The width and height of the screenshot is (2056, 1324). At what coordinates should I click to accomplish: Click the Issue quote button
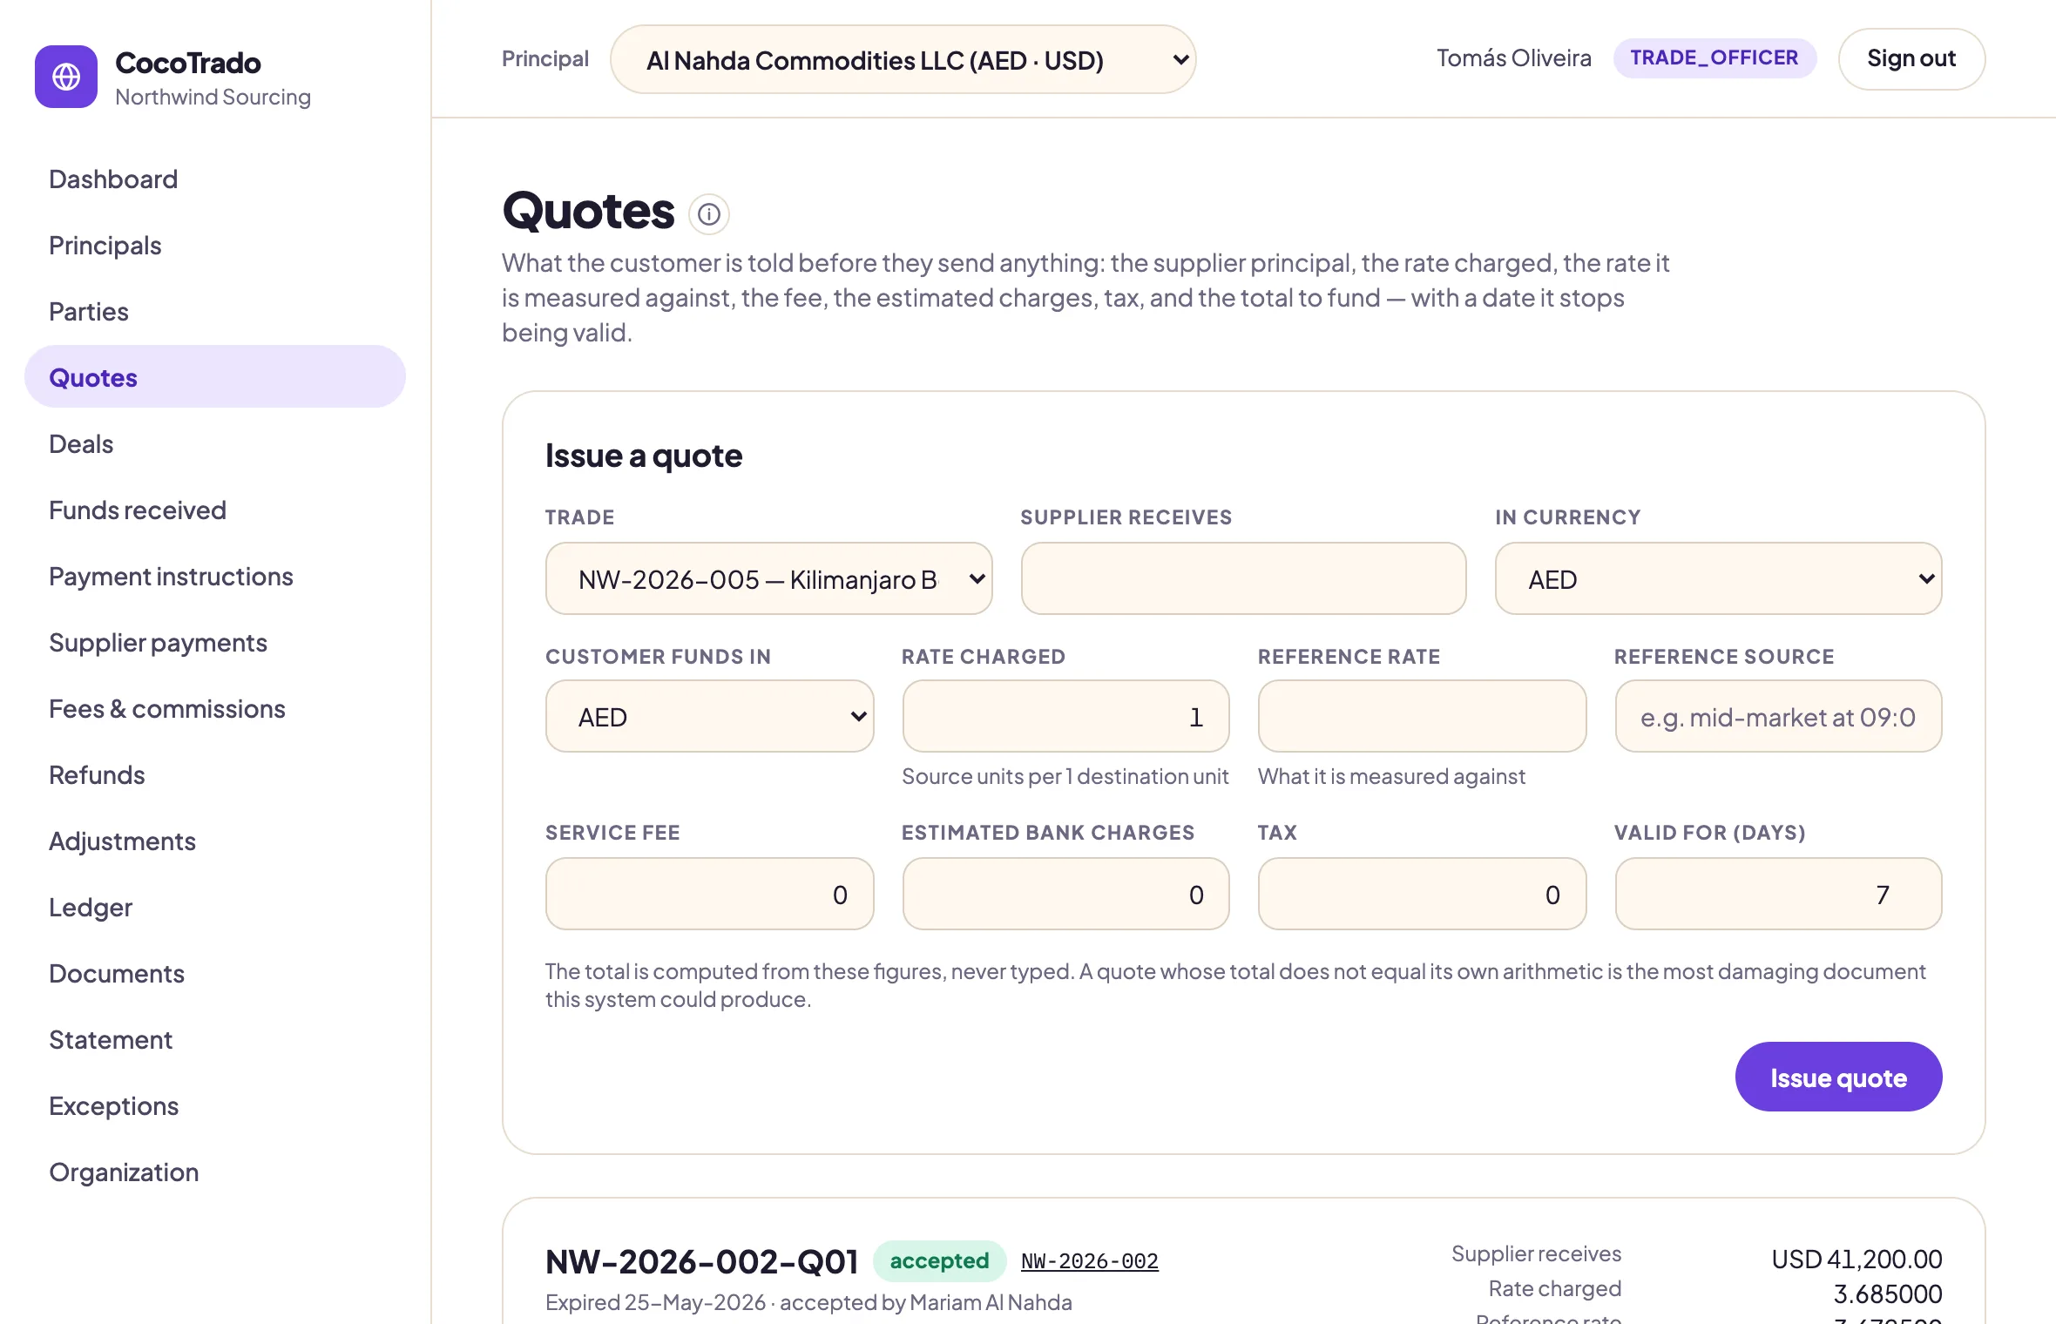coord(1838,1077)
